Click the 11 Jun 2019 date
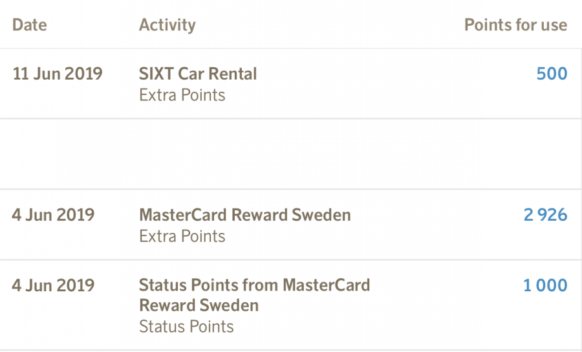 (58, 74)
